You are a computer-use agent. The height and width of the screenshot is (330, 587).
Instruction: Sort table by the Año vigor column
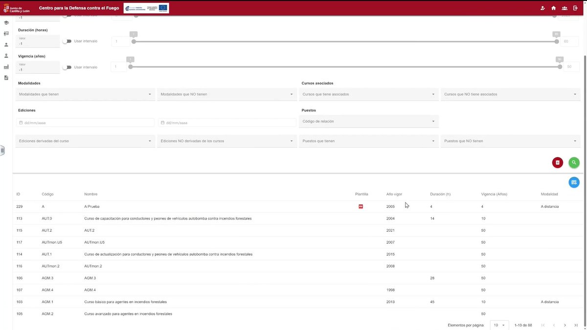394,194
